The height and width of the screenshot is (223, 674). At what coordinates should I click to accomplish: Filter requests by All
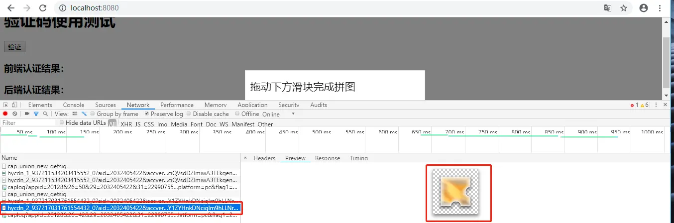click(x=112, y=123)
